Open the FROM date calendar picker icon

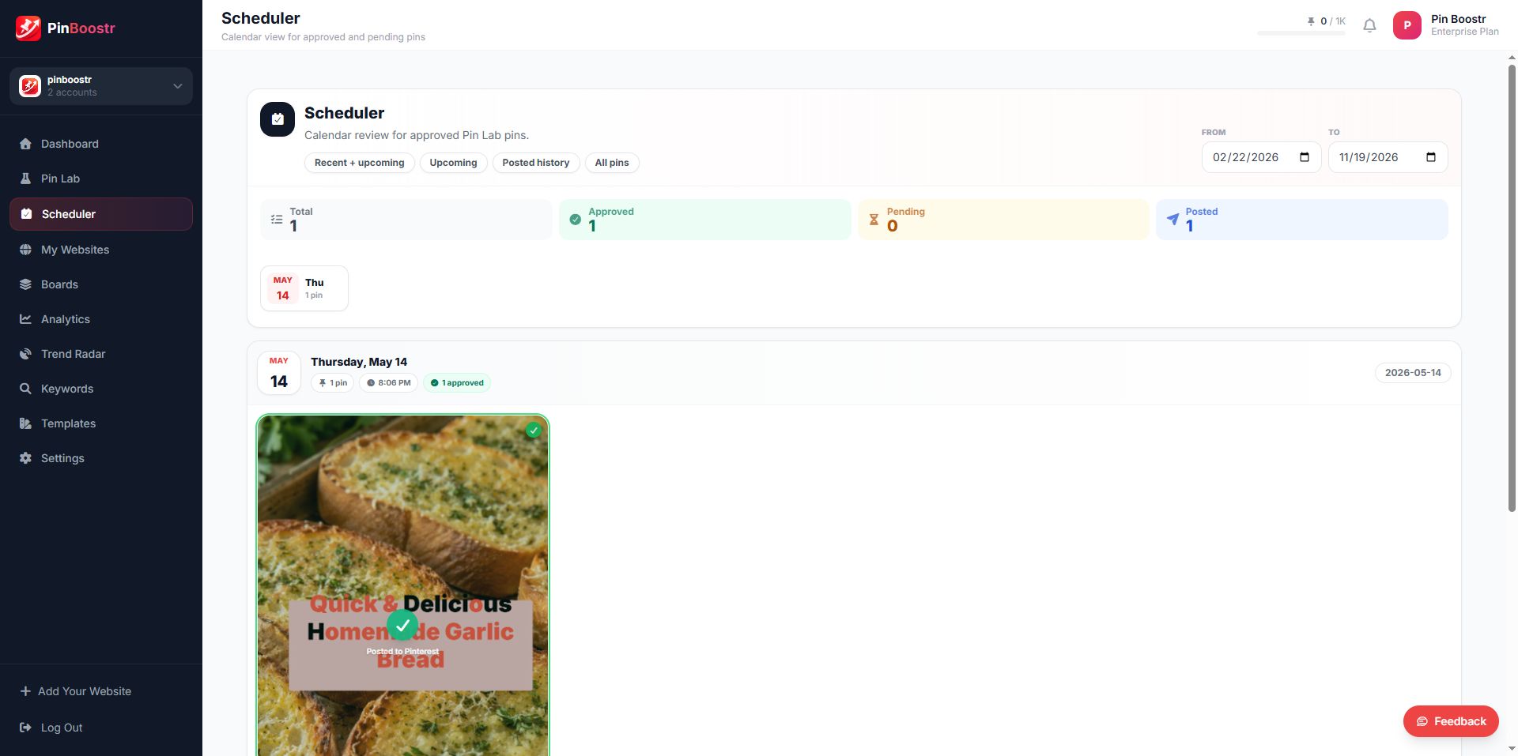[x=1305, y=157]
